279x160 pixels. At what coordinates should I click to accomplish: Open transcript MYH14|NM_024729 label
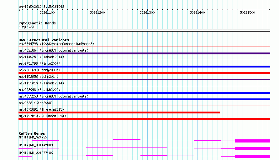click(x=33, y=137)
